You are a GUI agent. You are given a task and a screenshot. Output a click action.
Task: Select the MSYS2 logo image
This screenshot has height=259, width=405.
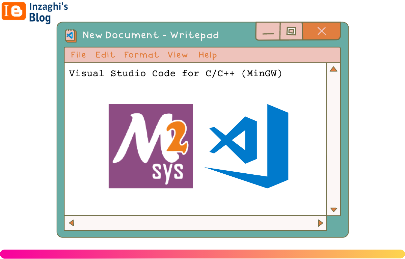(151, 146)
